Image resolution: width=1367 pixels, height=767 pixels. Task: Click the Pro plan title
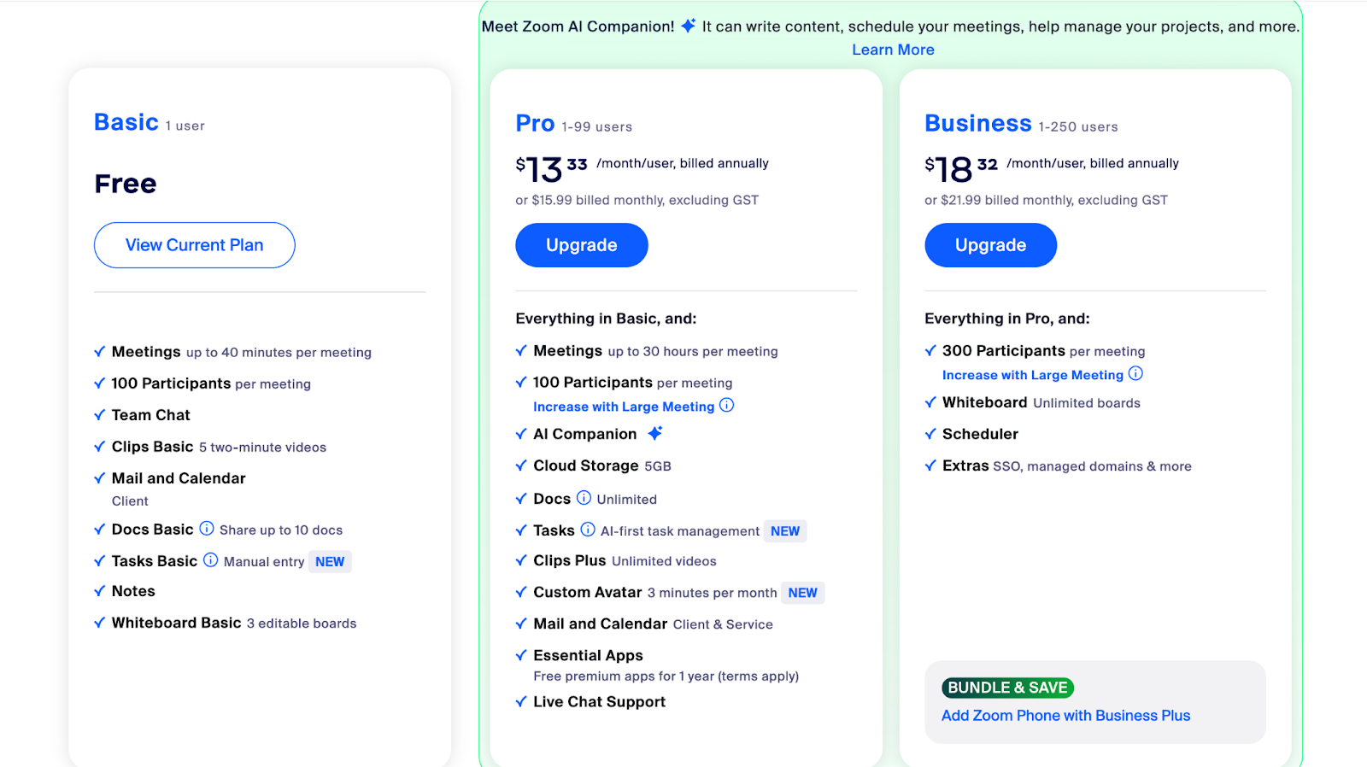click(x=536, y=124)
